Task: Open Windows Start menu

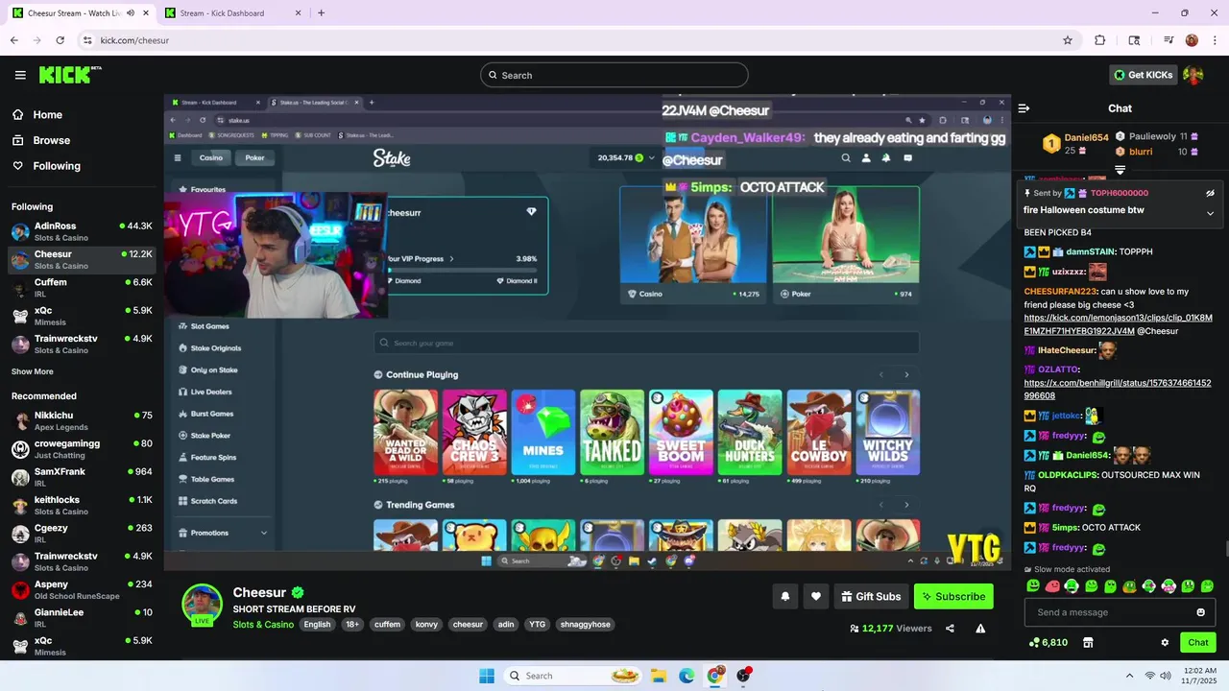Action: (486, 676)
